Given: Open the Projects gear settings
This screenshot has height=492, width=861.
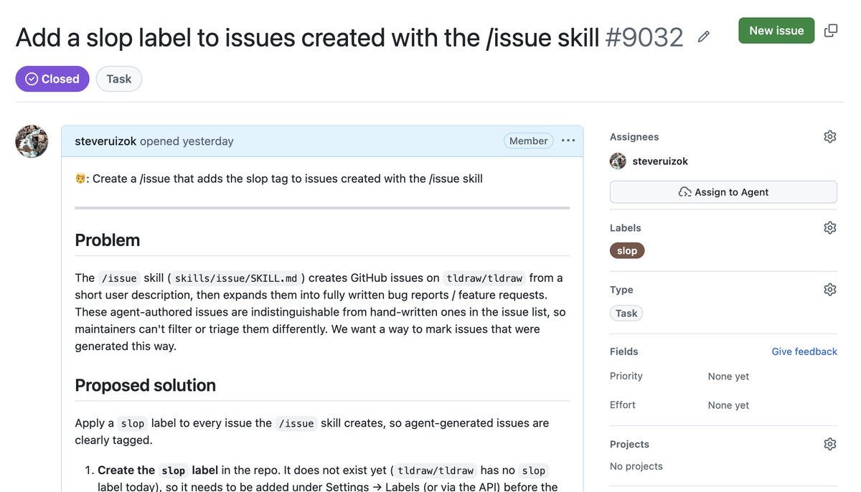Looking at the screenshot, I should pyautogui.click(x=830, y=444).
